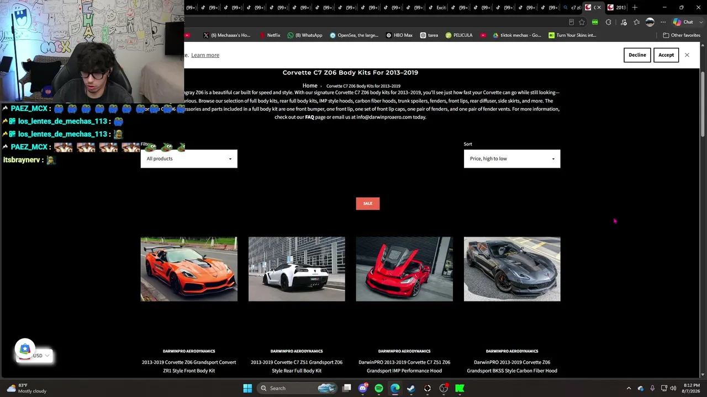
Task: Click the red SALE badge
Action: 368,203
